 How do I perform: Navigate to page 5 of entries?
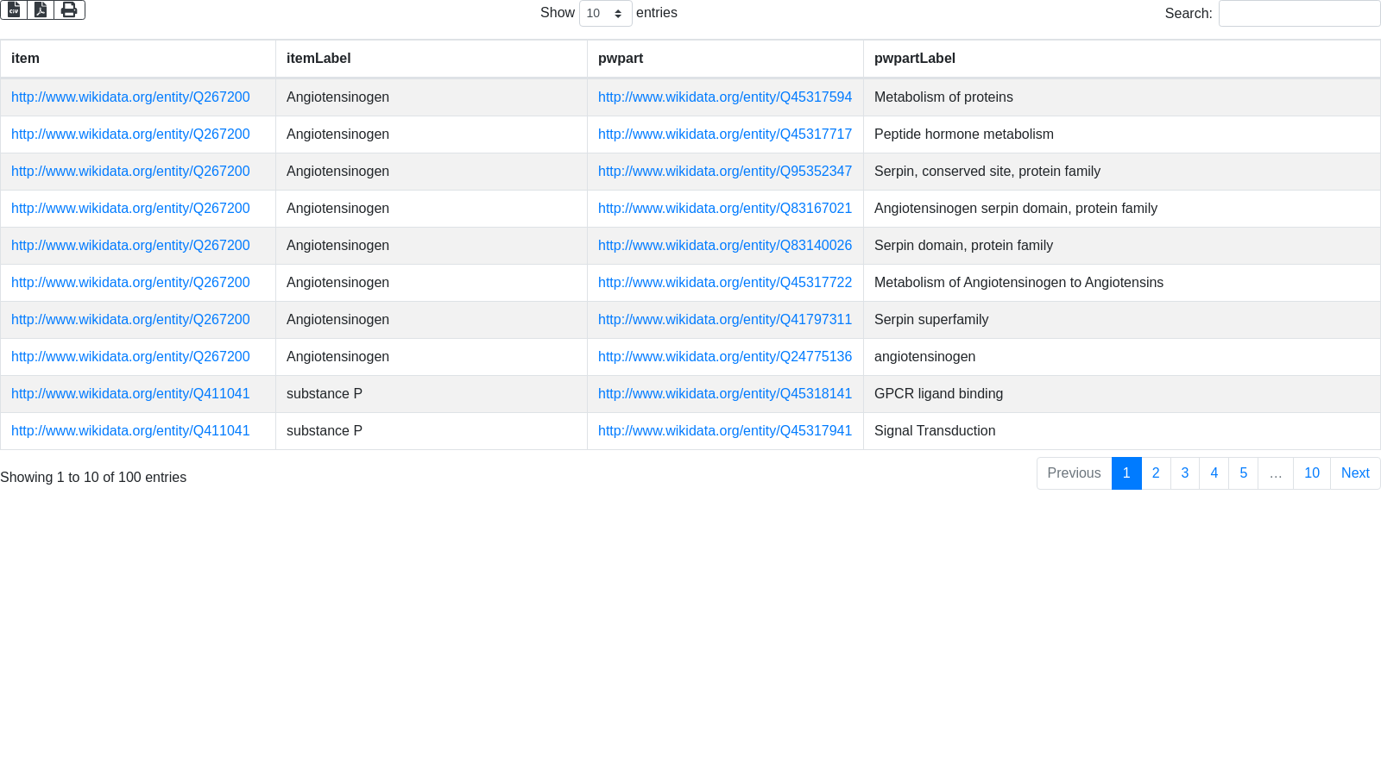1243,473
